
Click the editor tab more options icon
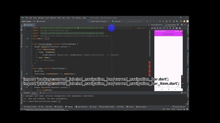click(149, 25)
